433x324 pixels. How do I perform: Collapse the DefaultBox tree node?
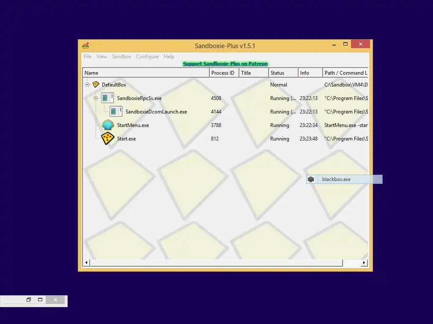(x=87, y=84)
